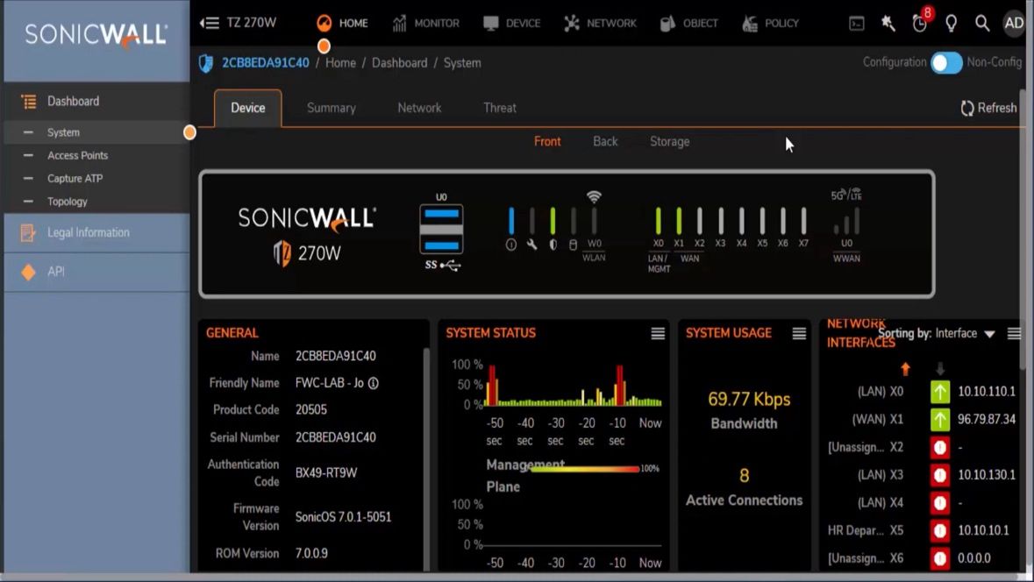Select the Device tab

pos(248,108)
